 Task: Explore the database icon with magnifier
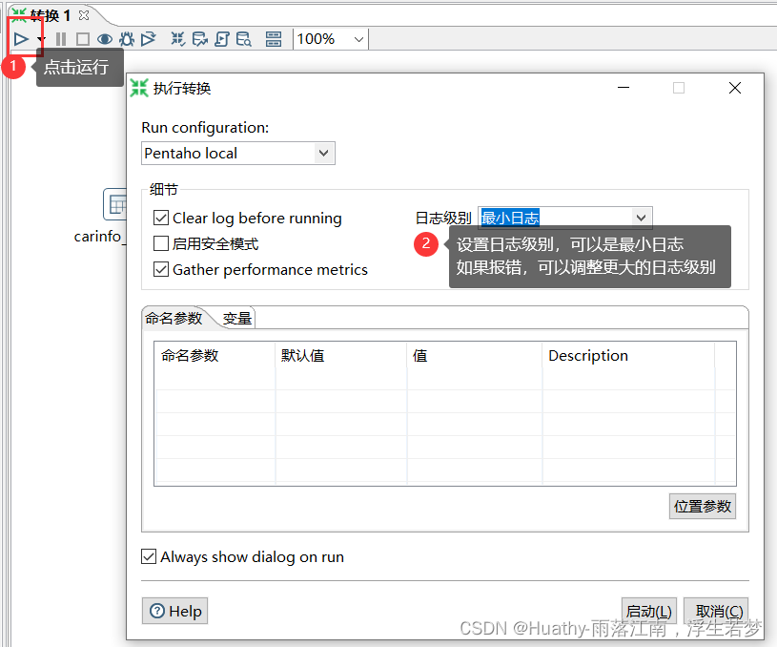pos(243,39)
